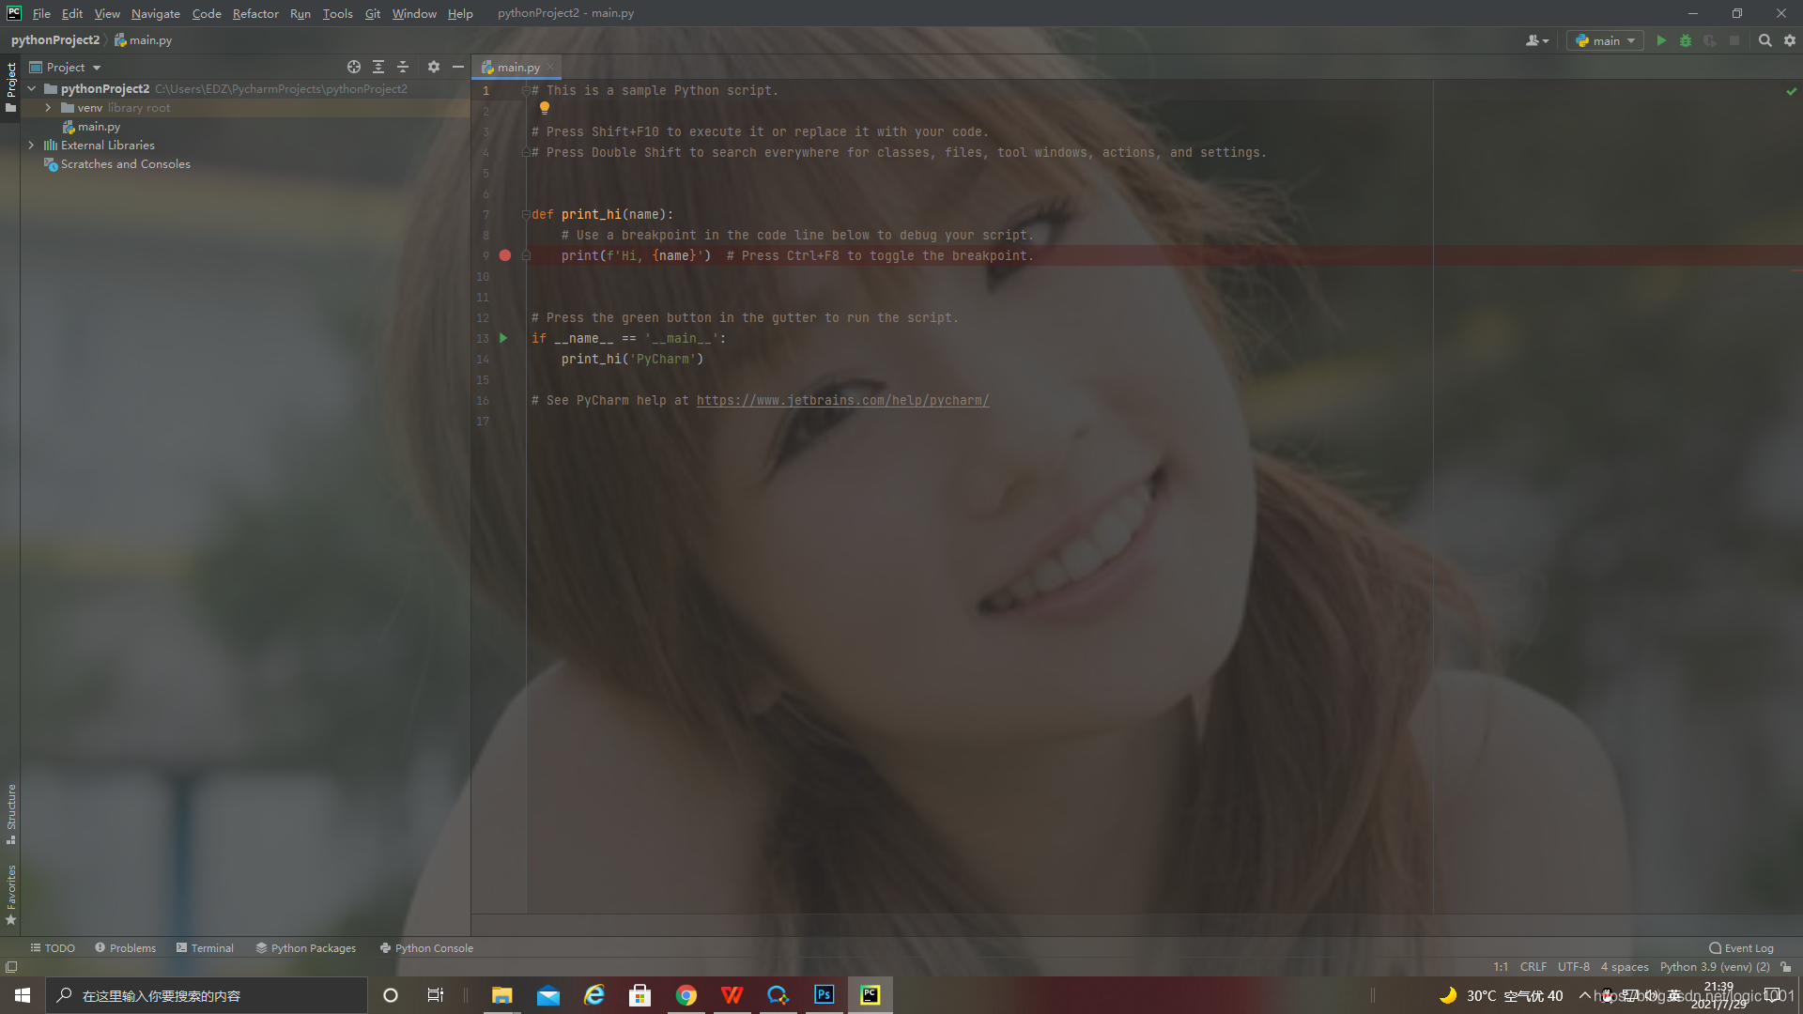
Task: Run with coverage icon in toolbar
Action: point(1710,40)
